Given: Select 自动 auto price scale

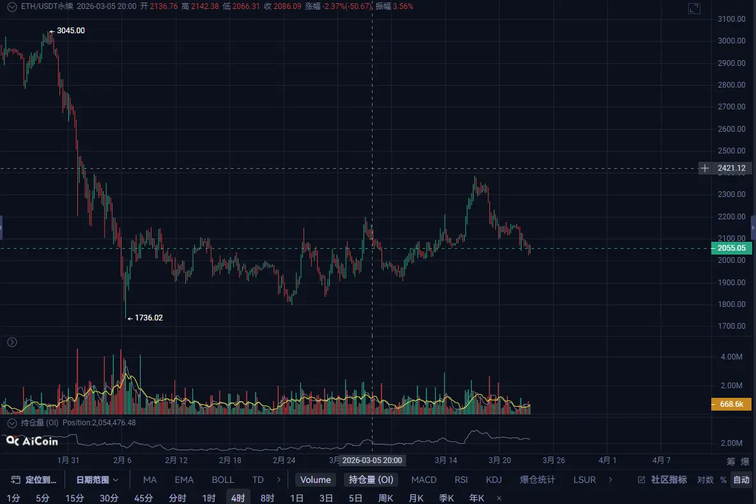Looking at the screenshot, I should click(741, 480).
